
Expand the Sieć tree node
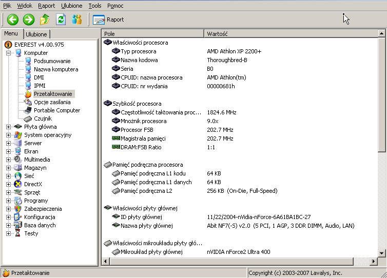[x=8, y=176]
